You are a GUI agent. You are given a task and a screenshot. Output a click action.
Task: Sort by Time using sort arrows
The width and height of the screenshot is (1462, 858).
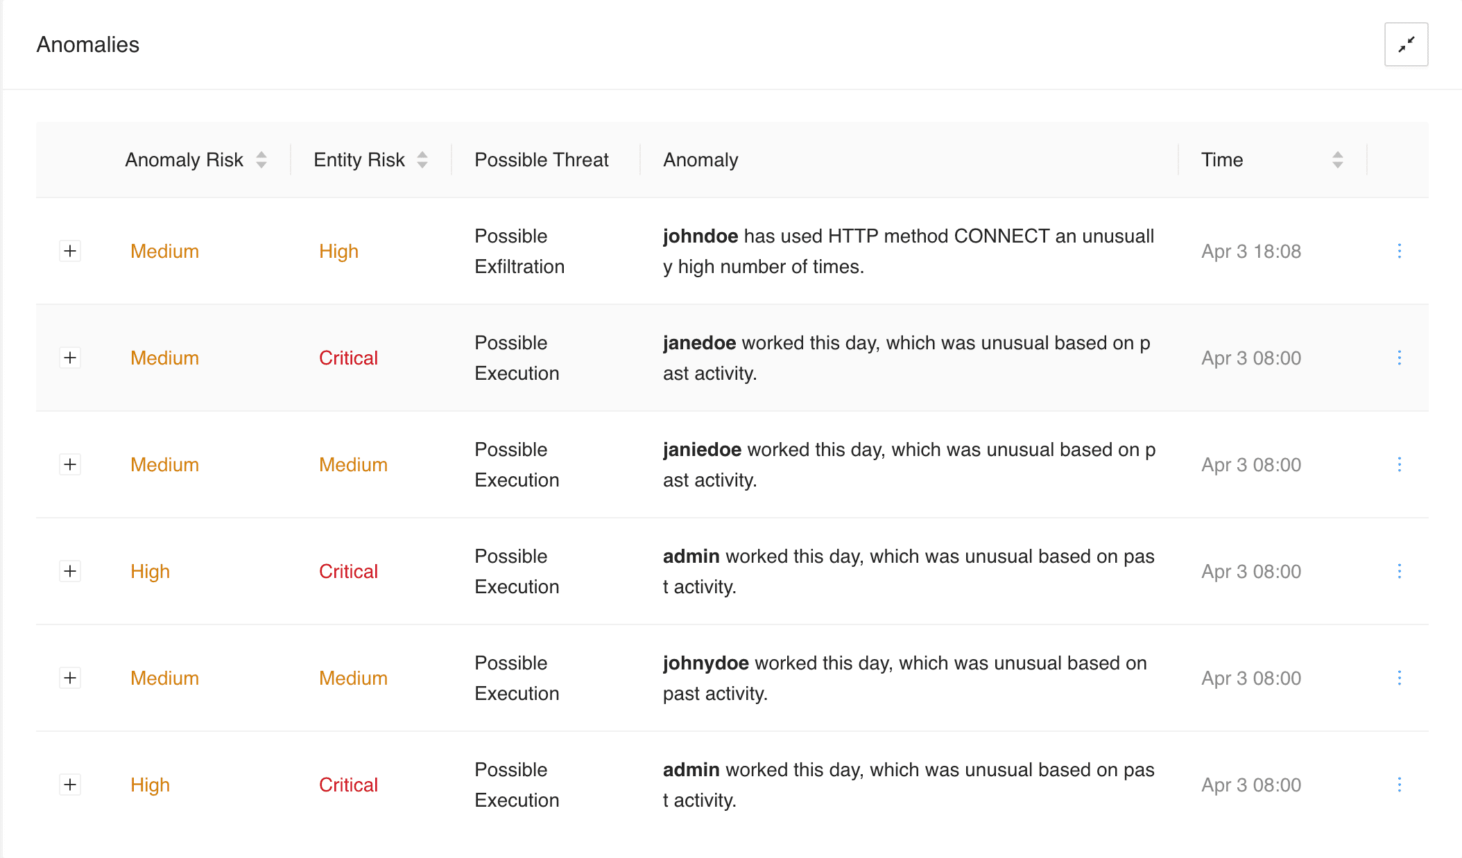[x=1338, y=160]
